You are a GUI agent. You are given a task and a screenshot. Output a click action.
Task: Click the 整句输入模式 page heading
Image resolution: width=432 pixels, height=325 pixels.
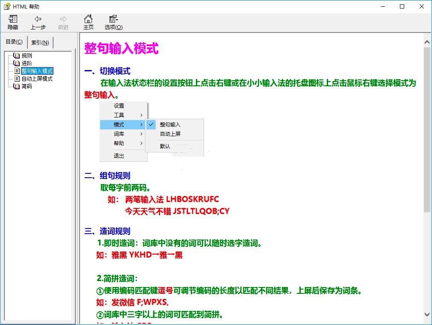click(x=121, y=49)
